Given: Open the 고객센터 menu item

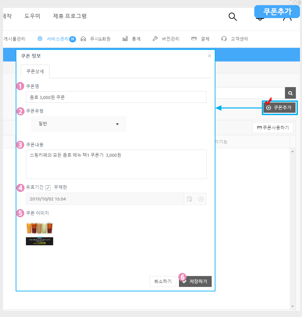Looking at the screenshot, I should click(x=235, y=39).
